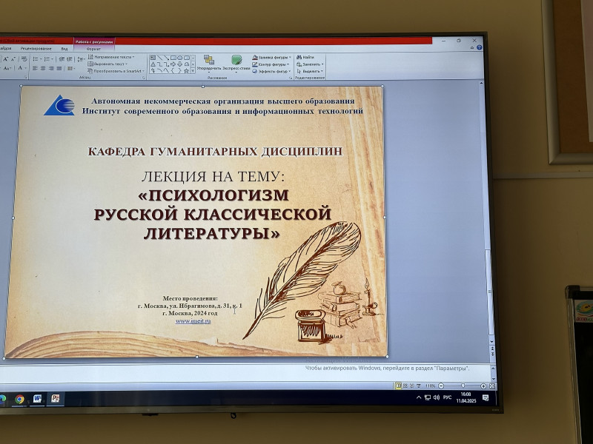Click the Find (Найти) button
Viewport: 593px width, 444px height.
[305, 58]
